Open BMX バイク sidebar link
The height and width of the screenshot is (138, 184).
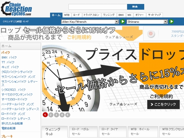tap(9, 57)
